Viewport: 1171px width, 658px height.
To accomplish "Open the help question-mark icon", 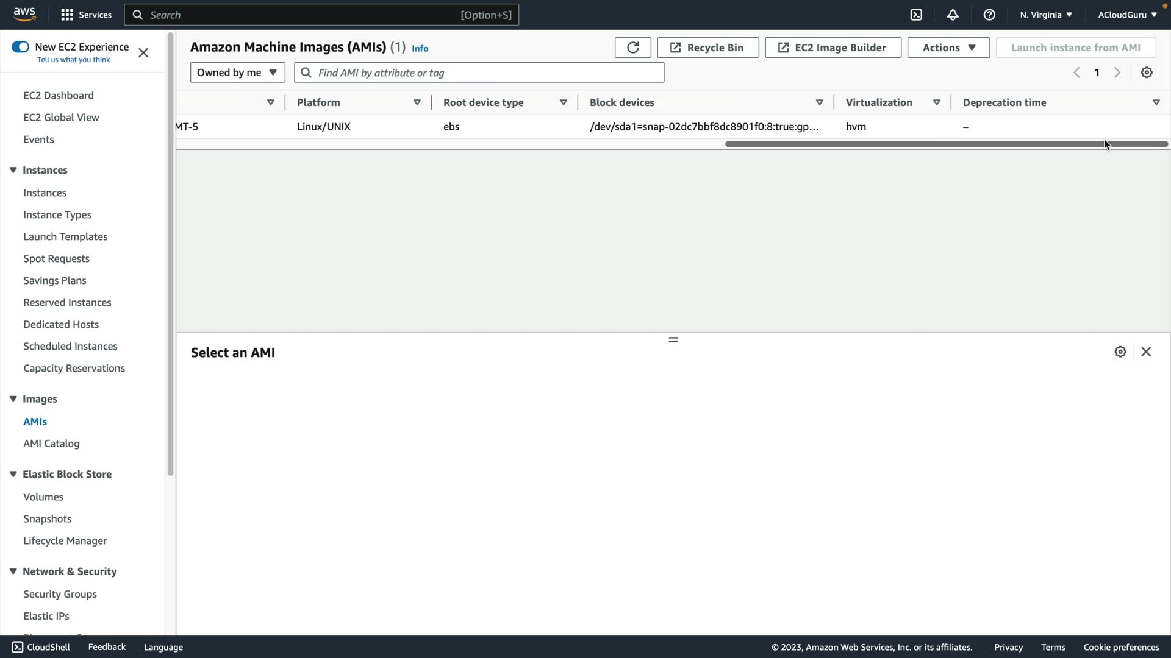I will (989, 15).
